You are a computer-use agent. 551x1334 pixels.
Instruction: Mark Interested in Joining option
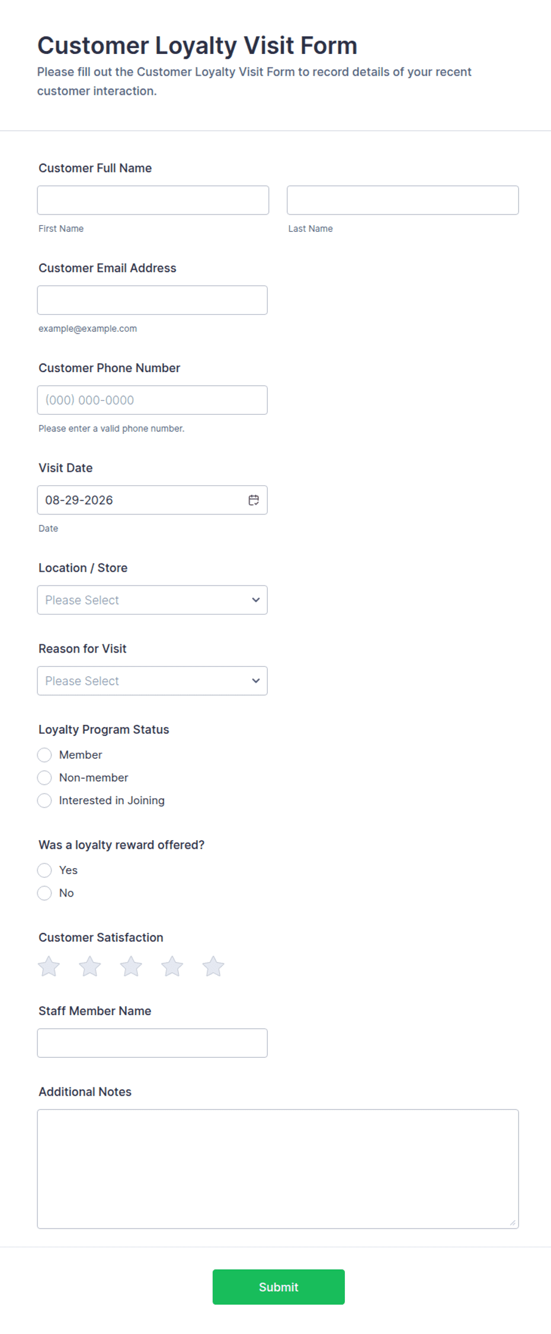coord(44,801)
